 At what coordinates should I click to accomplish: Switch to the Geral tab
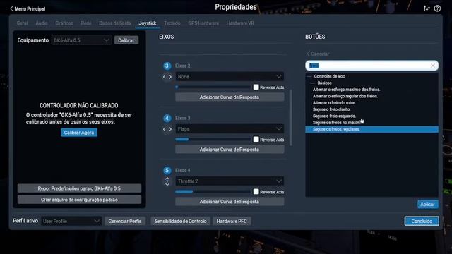(22, 23)
